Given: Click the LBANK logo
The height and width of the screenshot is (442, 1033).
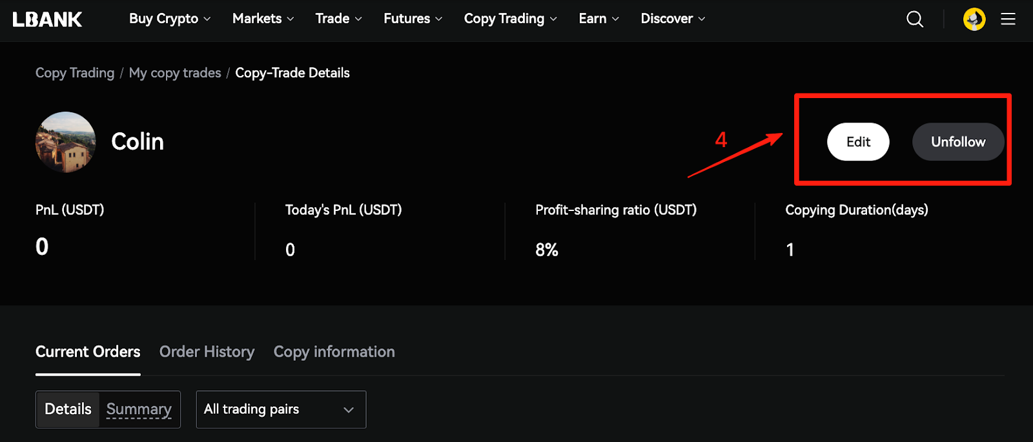Looking at the screenshot, I should (x=47, y=19).
